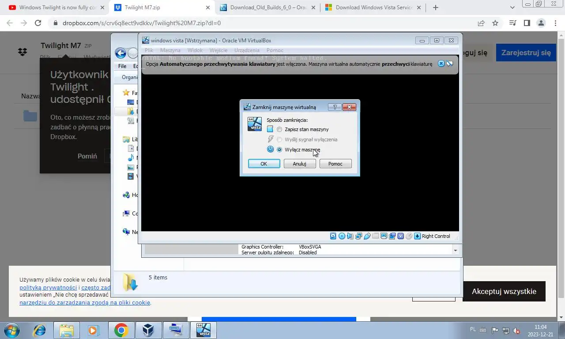The height and width of the screenshot is (339, 565).
Task: Click the Vista 64 VM taskbar icon
Action: tap(203, 330)
